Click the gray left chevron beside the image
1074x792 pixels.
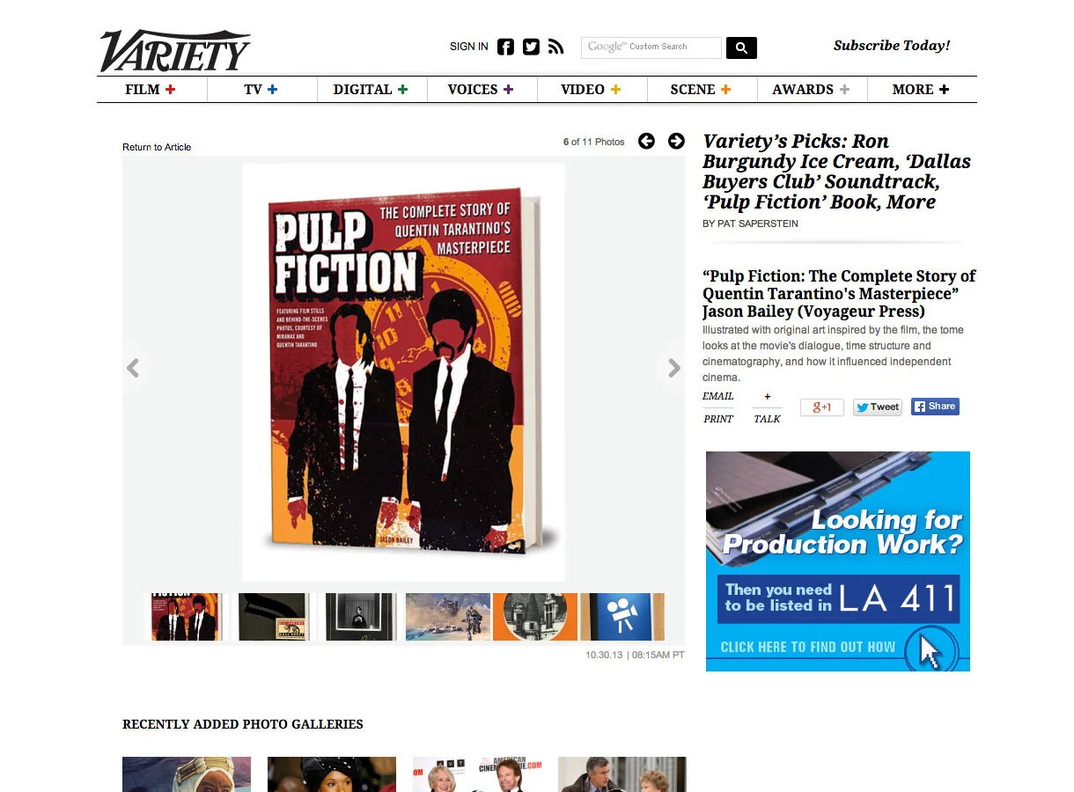coord(133,368)
